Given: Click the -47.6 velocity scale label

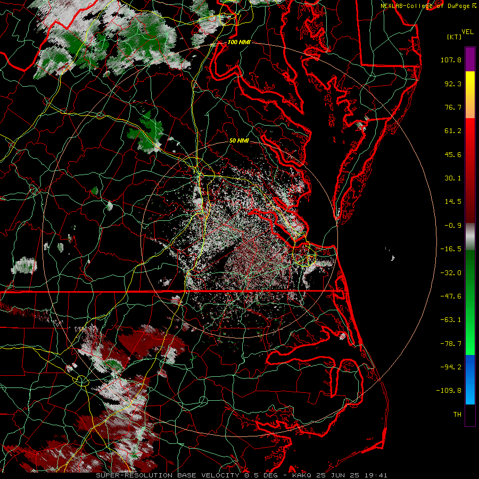Looking at the screenshot, I should tap(451, 296).
